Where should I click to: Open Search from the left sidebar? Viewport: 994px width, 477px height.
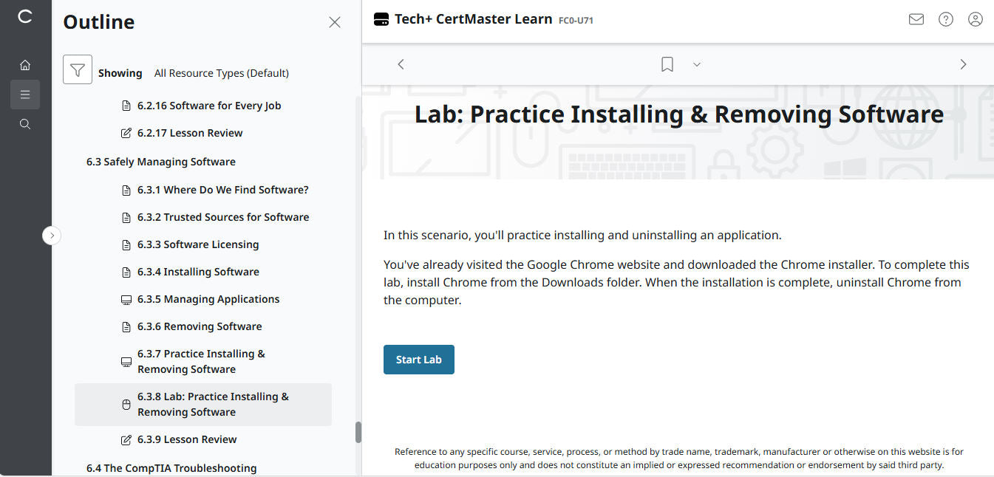[x=24, y=123]
